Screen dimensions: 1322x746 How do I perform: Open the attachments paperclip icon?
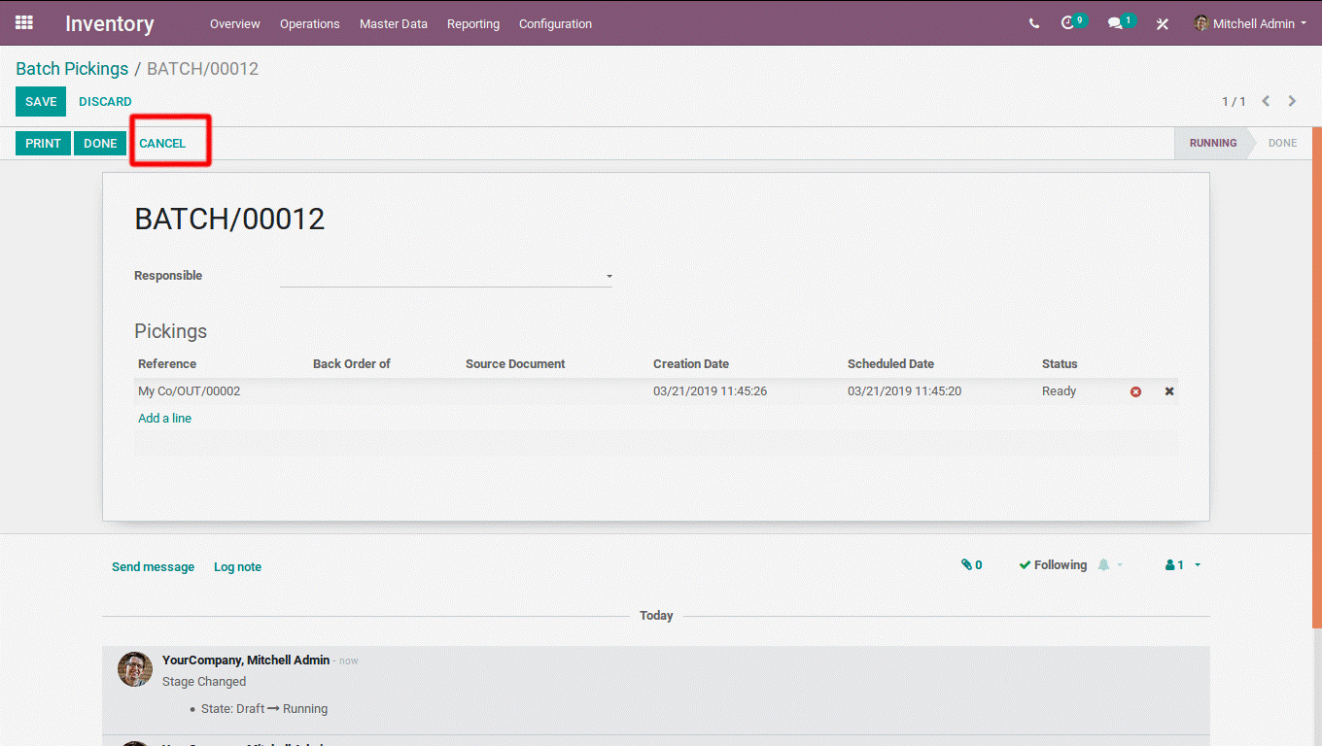click(971, 565)
